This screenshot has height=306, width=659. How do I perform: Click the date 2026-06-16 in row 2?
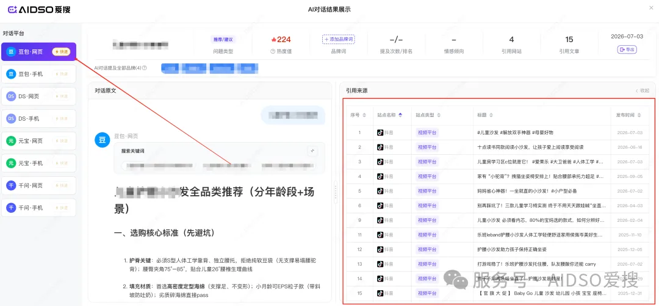[x=630, y=148]
